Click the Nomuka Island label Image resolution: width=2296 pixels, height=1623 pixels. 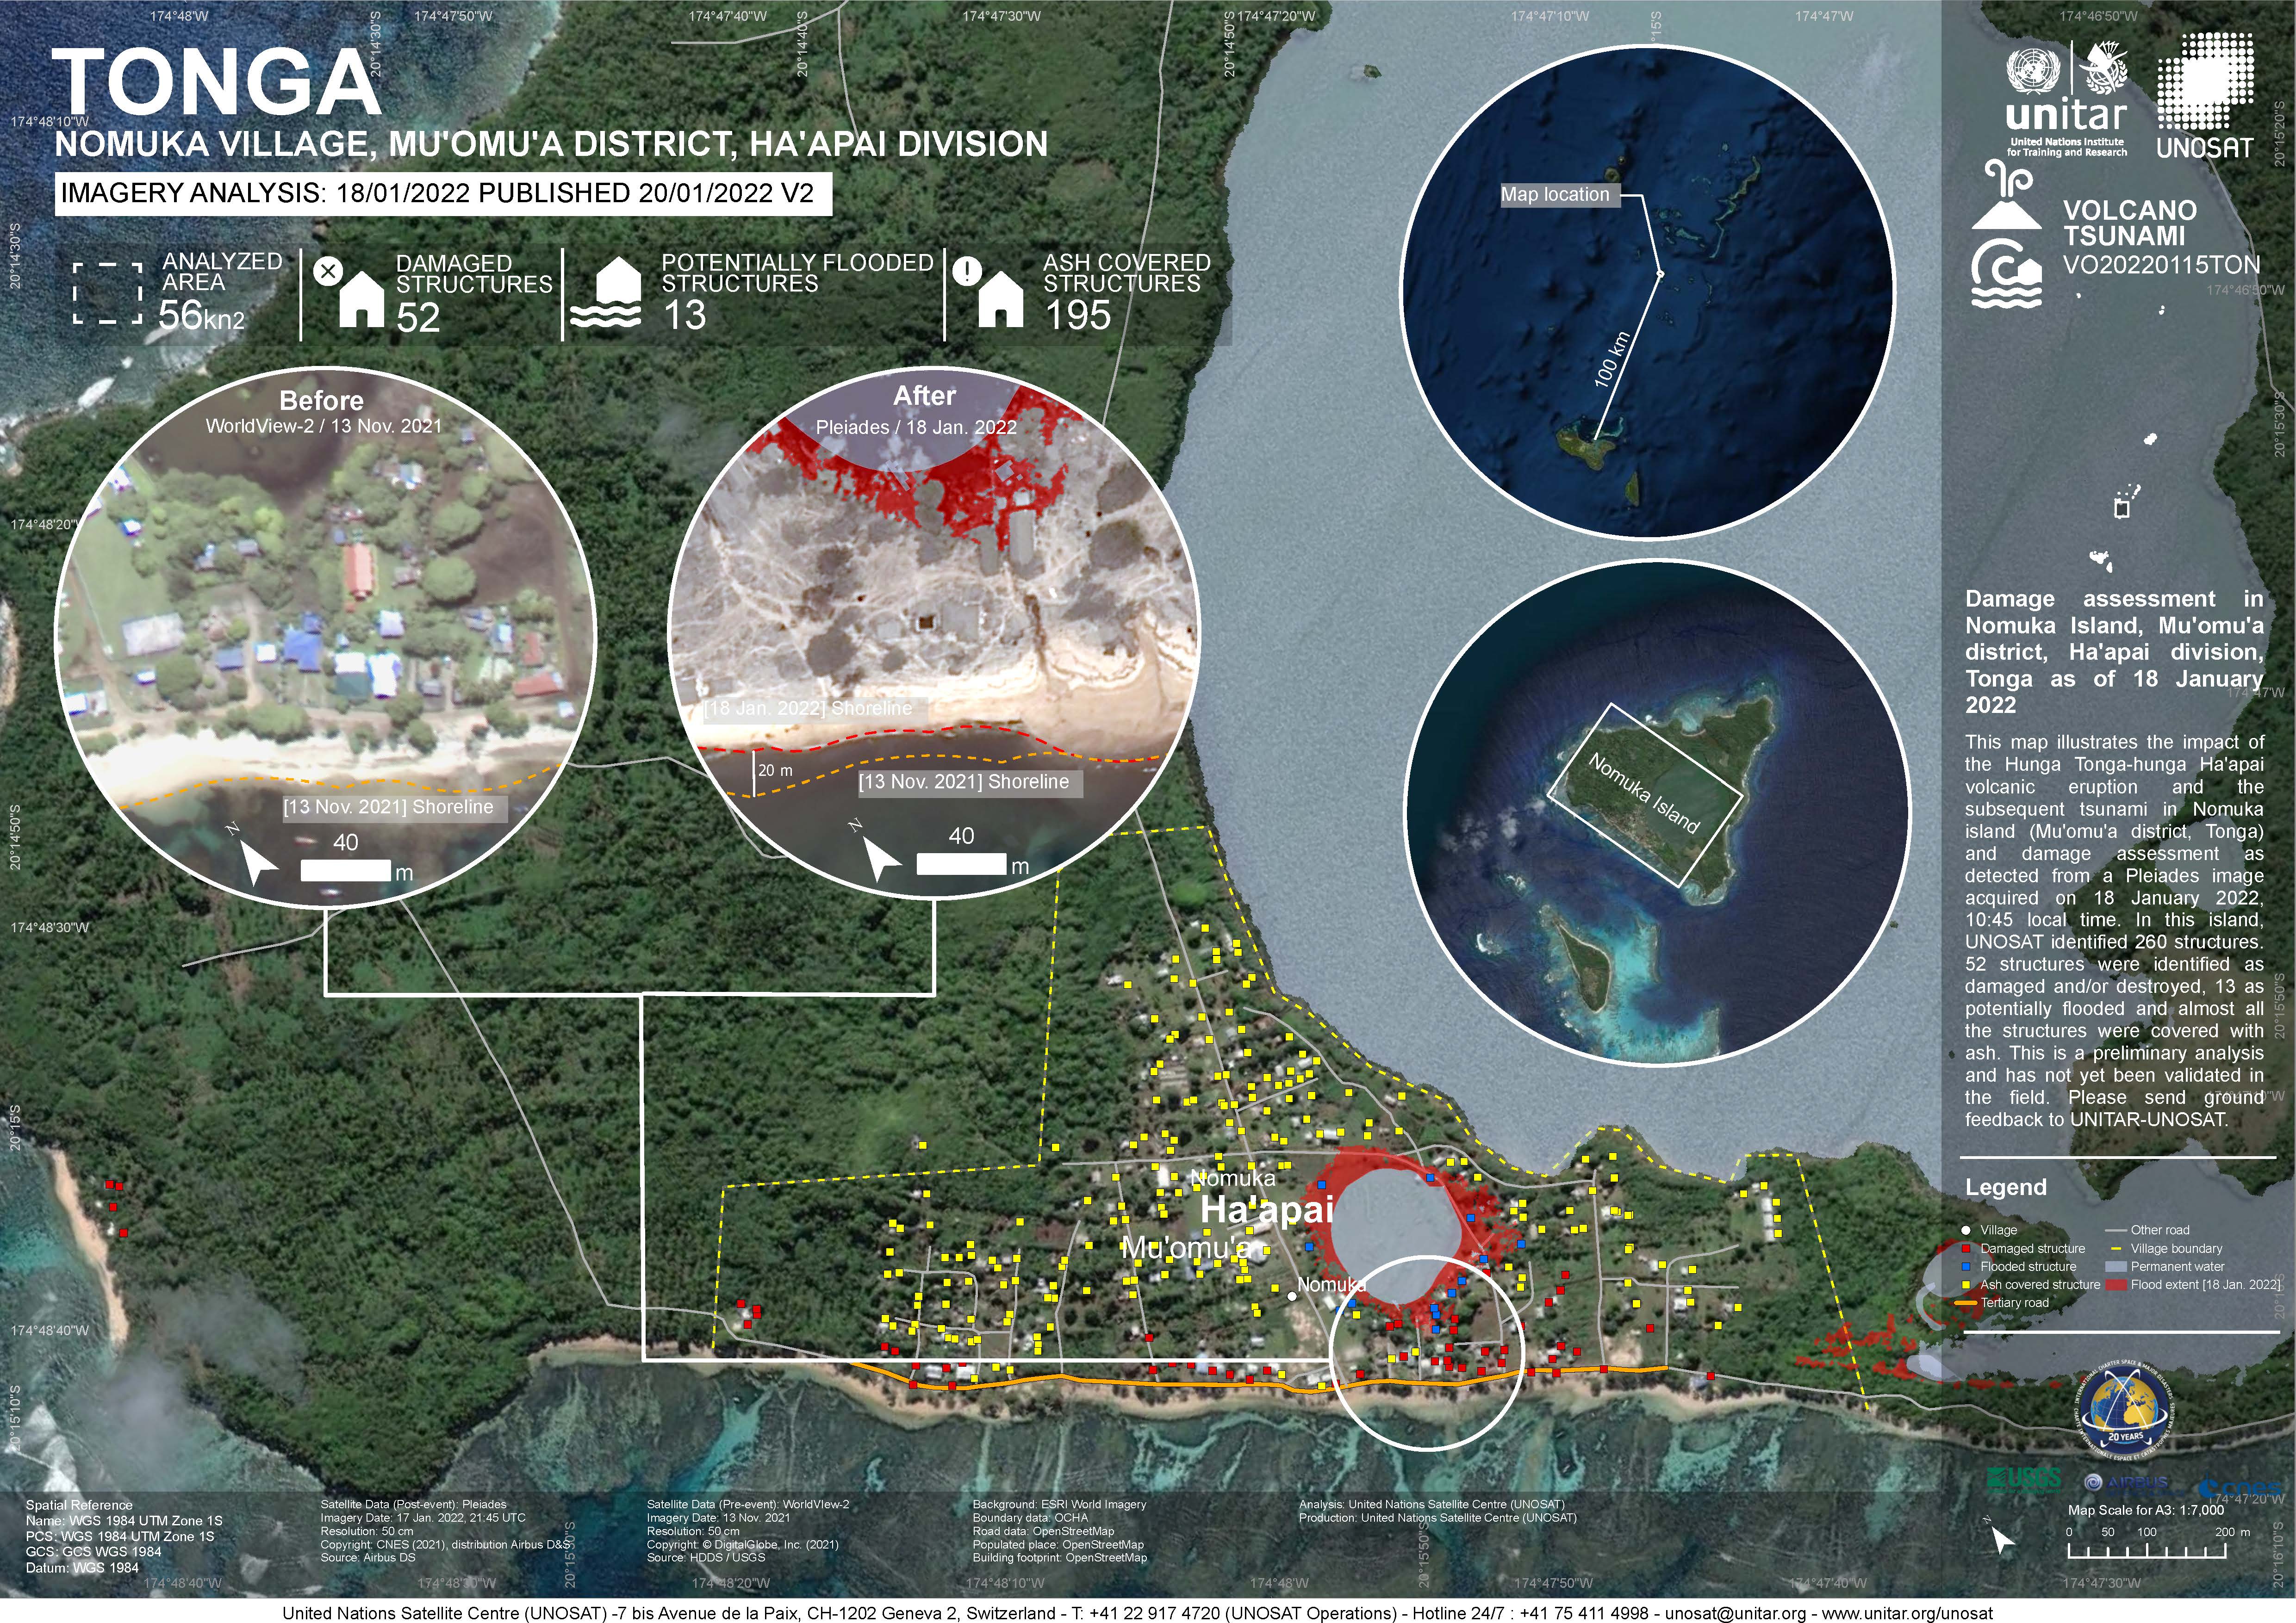click(1644, 794)
